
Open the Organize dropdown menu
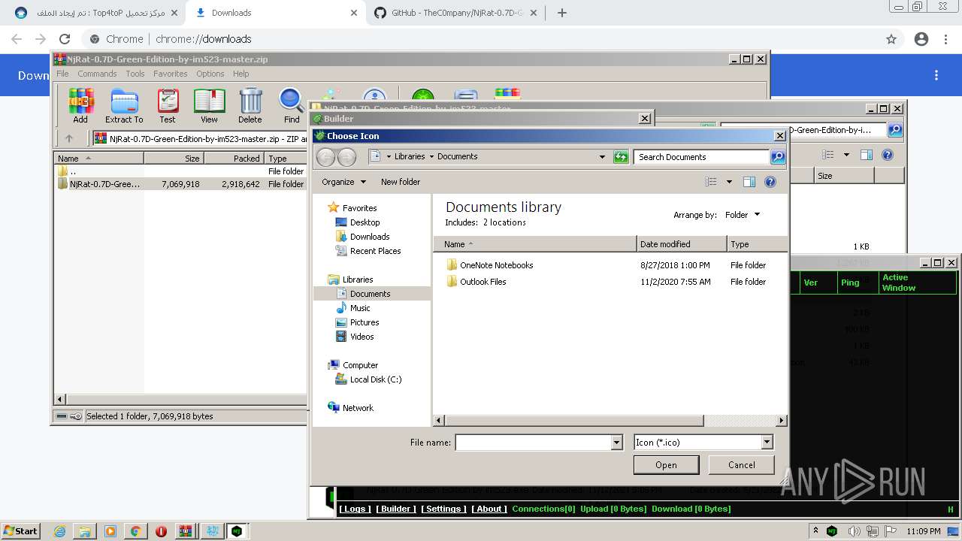pos(343,182)
